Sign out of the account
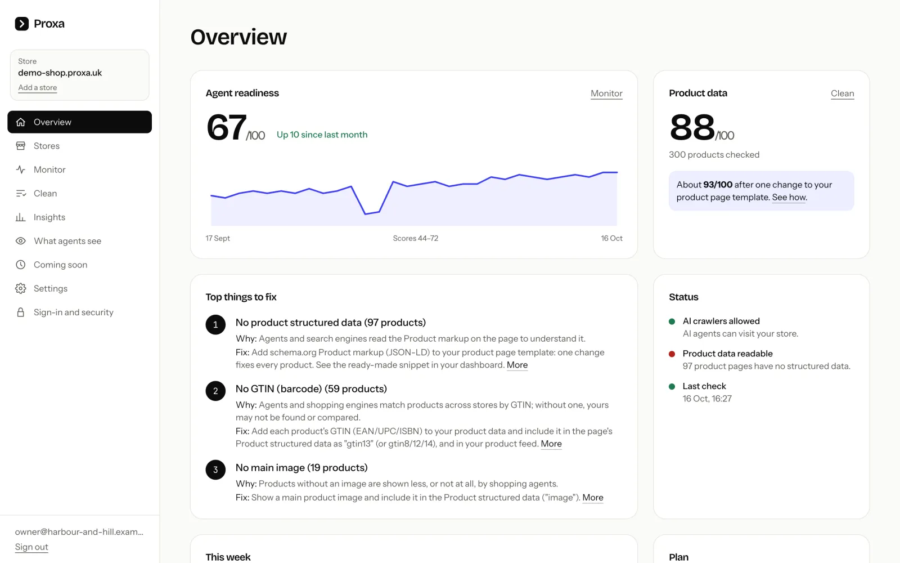The width and height of the screenshot is (900, 563). pyautogui.click(x=31, y=547)
